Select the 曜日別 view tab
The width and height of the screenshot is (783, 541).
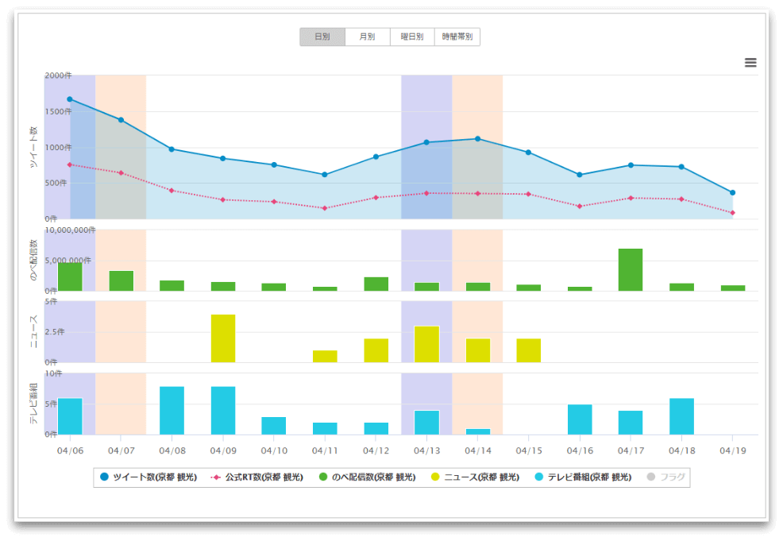(x=412, y=37)
